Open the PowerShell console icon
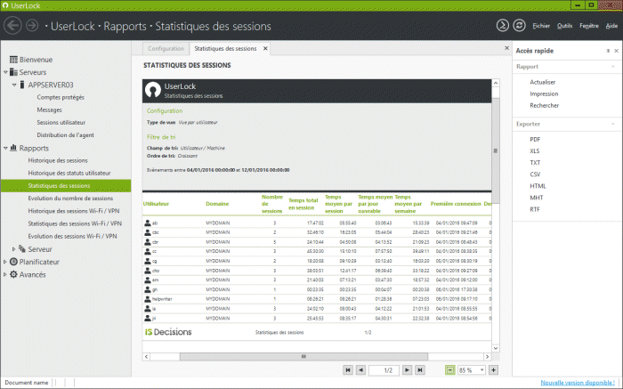The height and width of the screenshot is (389, 623). (503, 26)
